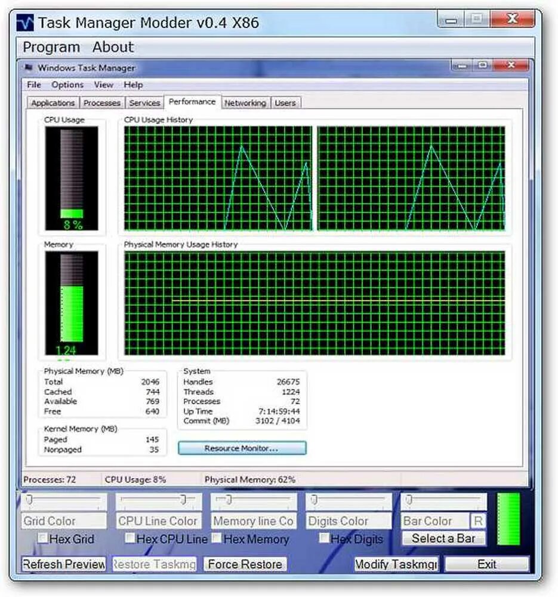Click the Available memory value 769
This screenshot has height=597, width=558.
[153, 401]
